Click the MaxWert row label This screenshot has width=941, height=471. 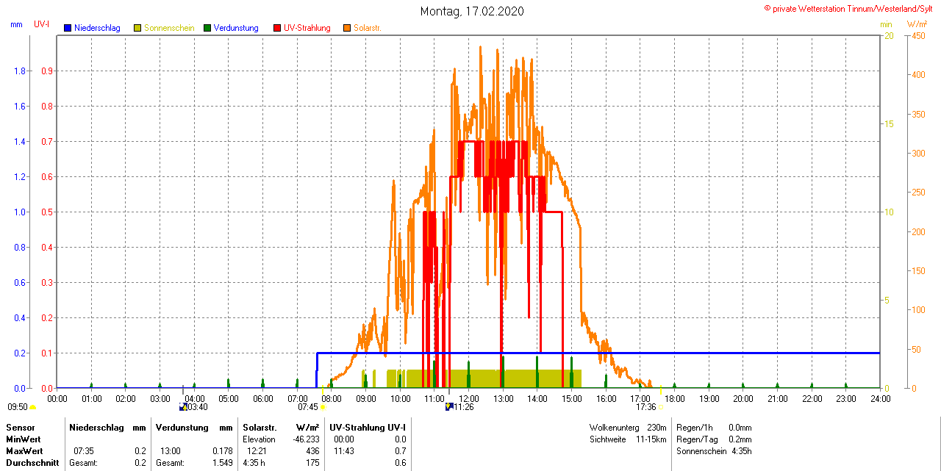tap(25, 450)
